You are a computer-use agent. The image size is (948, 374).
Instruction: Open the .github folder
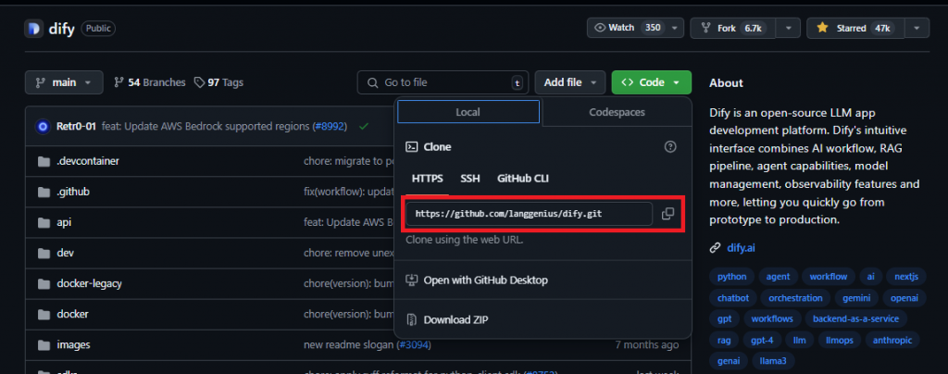pos(72,193)
